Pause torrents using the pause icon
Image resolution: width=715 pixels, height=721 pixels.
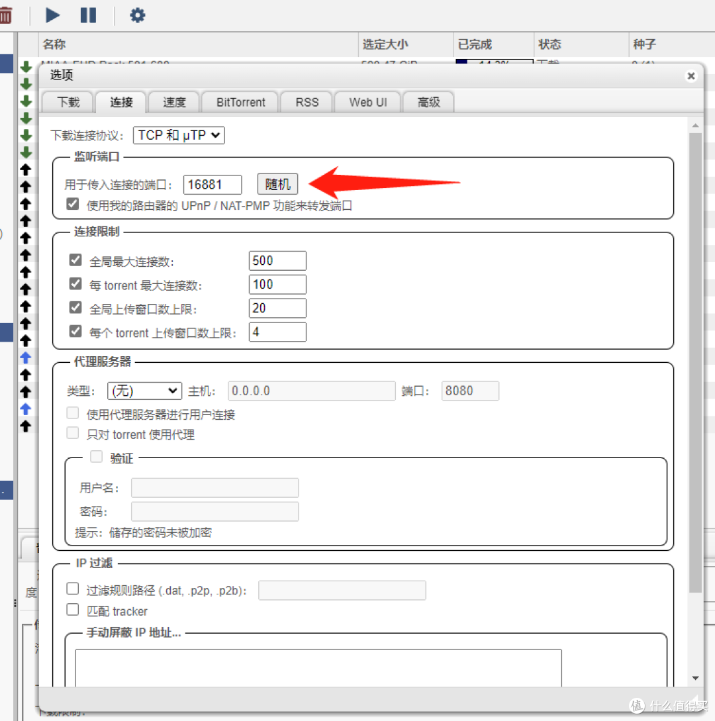(88, 15)
